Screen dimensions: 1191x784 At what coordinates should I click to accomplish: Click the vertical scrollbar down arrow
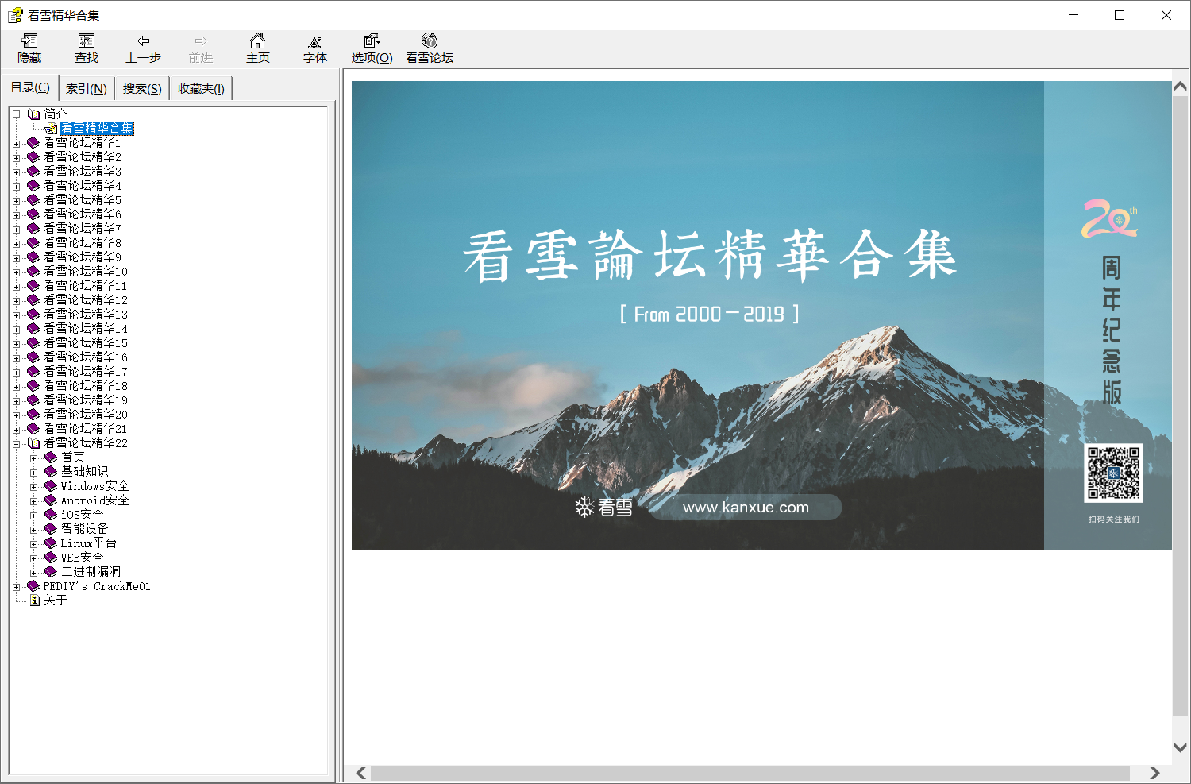pyautogui.click(x=1181, y=747)
